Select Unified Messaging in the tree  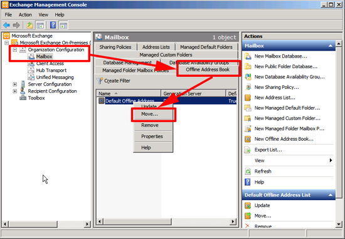click(55, 77)
